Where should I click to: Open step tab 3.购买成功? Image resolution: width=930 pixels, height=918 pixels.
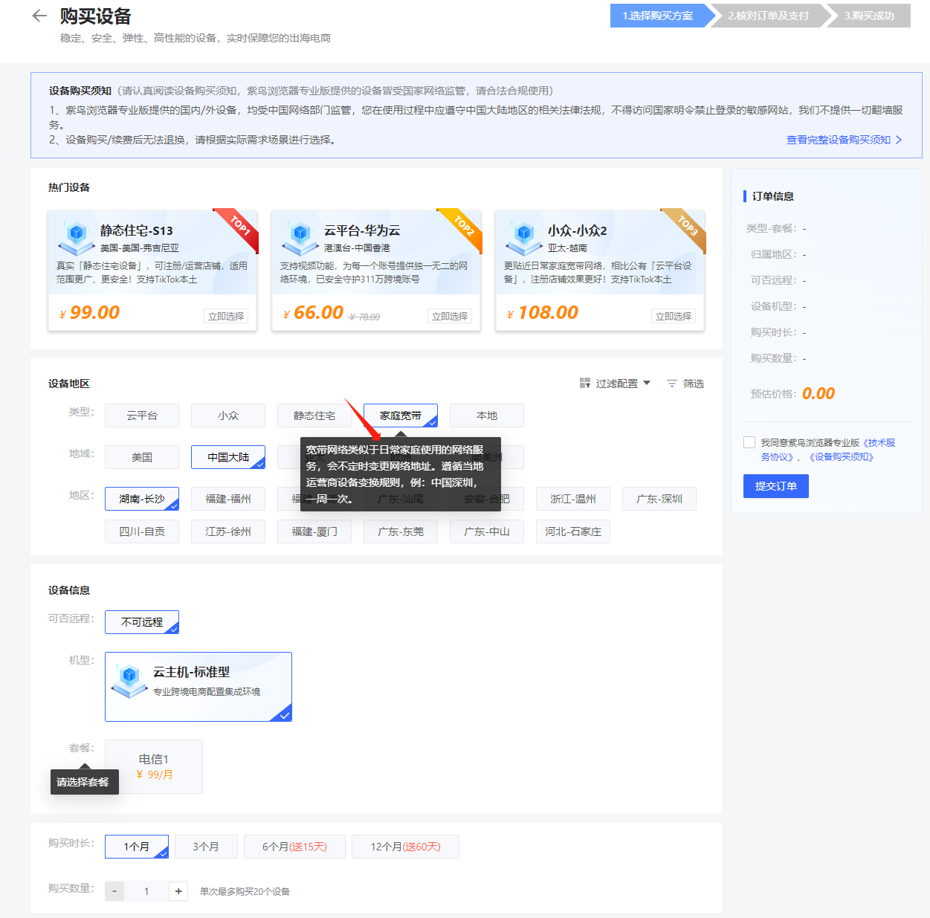coord(869,16)
